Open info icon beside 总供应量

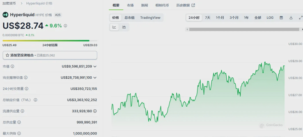coord(19,122)
